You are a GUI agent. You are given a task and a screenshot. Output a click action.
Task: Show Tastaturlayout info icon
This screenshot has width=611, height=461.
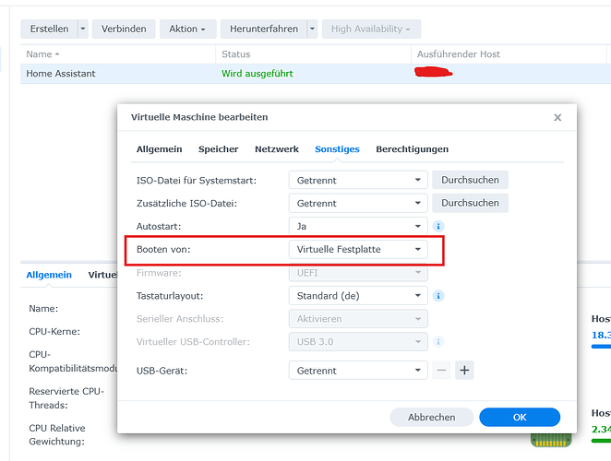(438, 296)
